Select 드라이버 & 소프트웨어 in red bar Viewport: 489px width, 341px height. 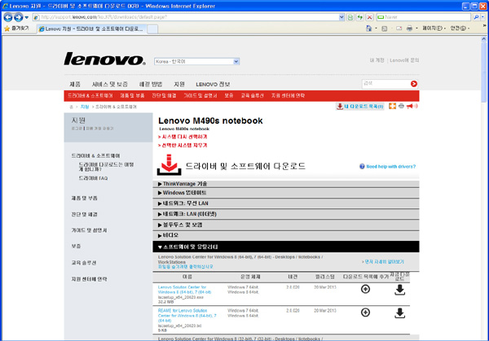90,95
